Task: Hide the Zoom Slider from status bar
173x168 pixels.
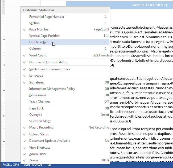Action: 65,154
